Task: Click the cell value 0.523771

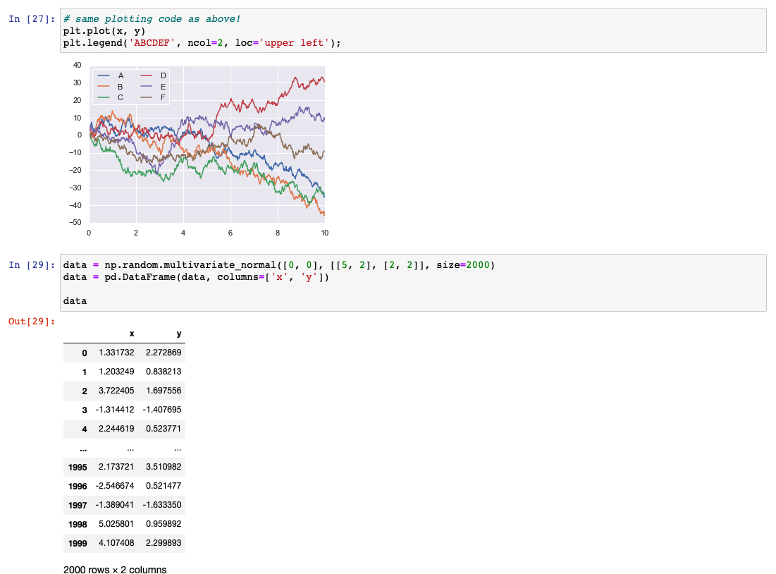Action: coord(164,429)
